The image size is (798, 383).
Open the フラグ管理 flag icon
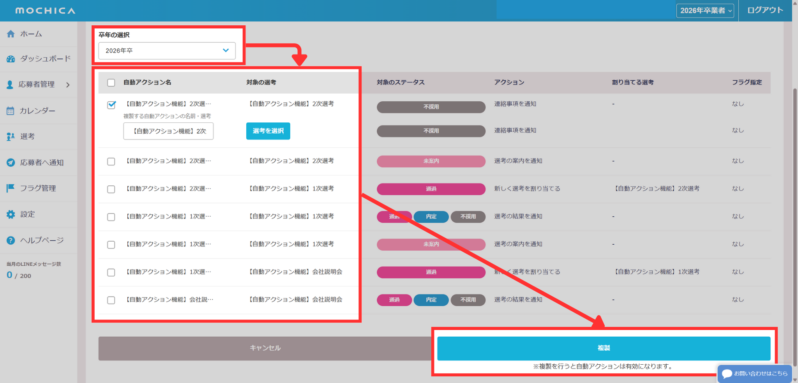pos(11,188)
